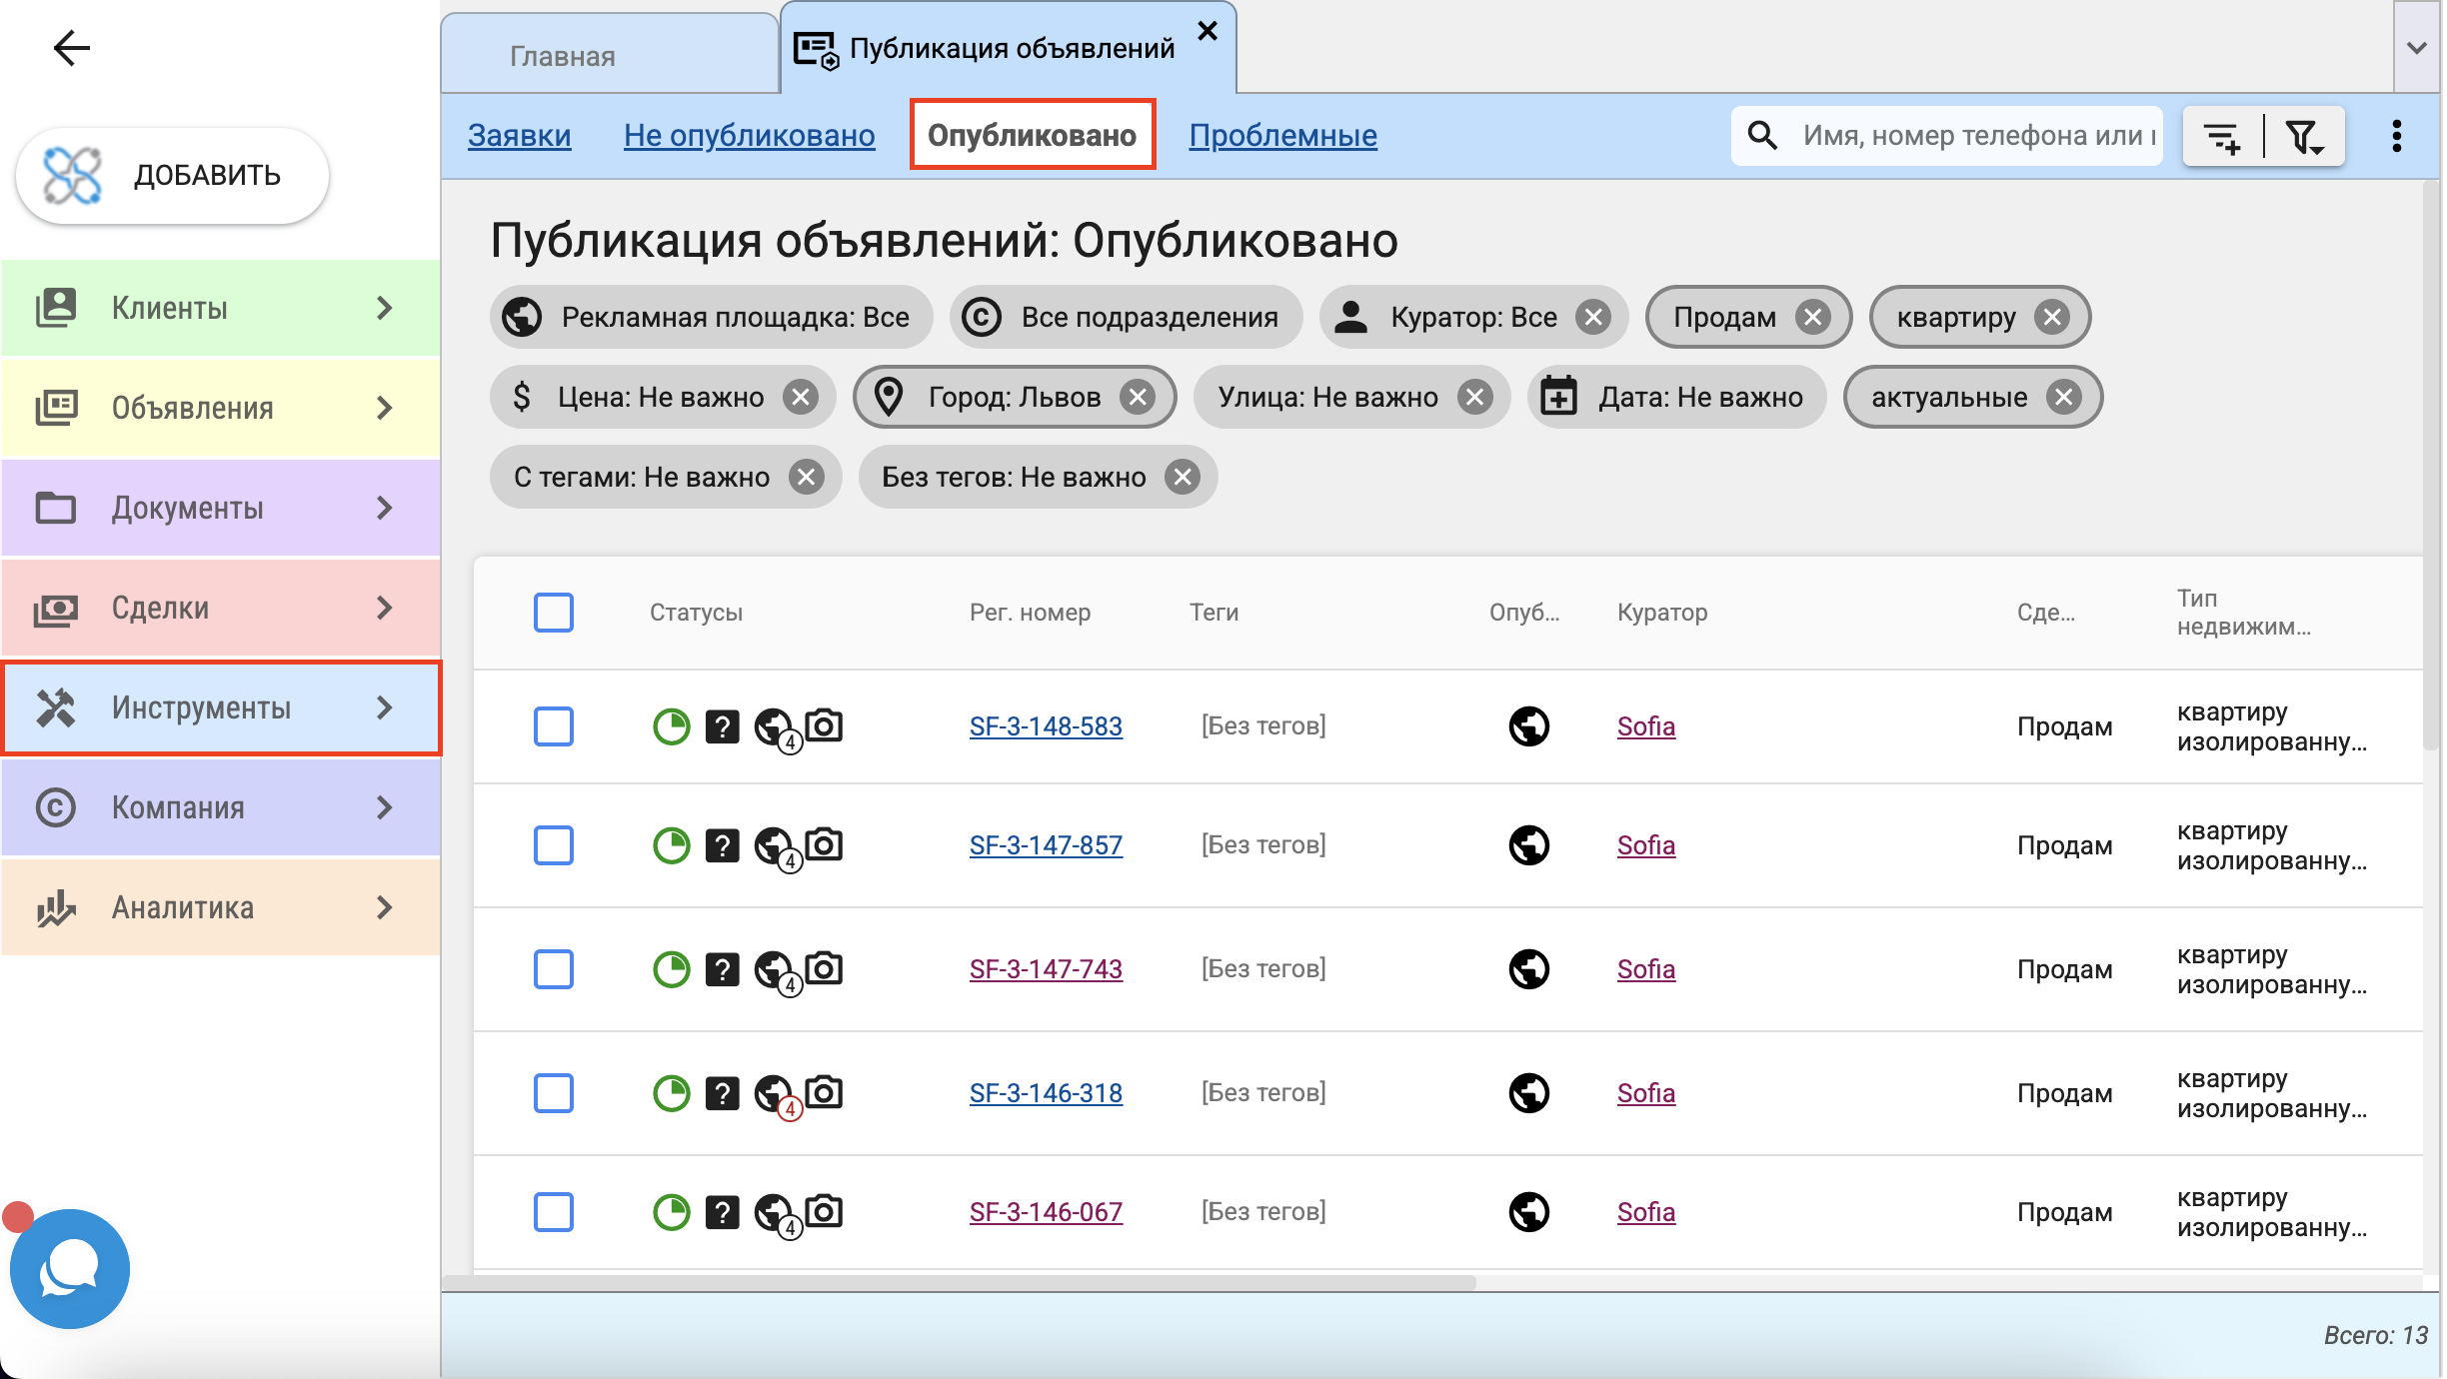Open the chat support bubble
Image resolution: width=2447 pixels, height=1379 pixels.
69,1268
